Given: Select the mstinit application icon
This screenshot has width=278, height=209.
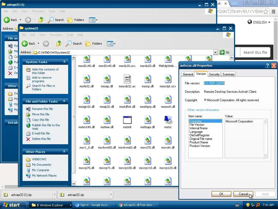Looking at the screenshot, I should click(x=127, y=120).
